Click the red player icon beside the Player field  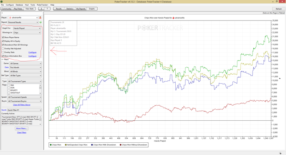pos(40,18)
